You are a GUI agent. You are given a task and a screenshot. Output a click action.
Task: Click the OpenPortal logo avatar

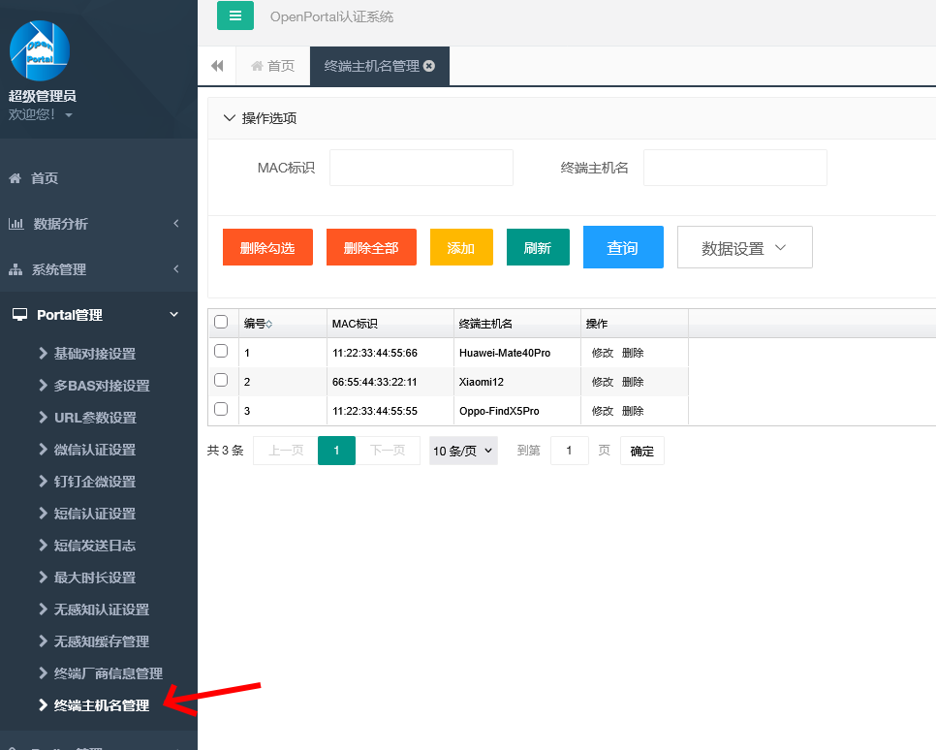click(x=40, y=50)
